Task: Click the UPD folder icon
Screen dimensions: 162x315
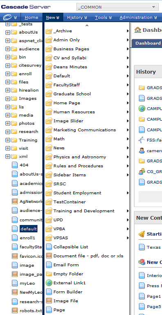Action: (x=49, y=220)
